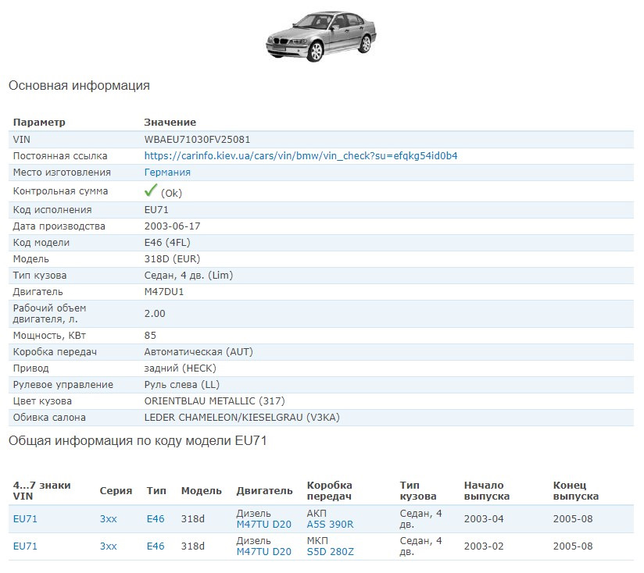Click the Серия column header
The width and height of the screenshot is (644, 573).
coord(116,491)
